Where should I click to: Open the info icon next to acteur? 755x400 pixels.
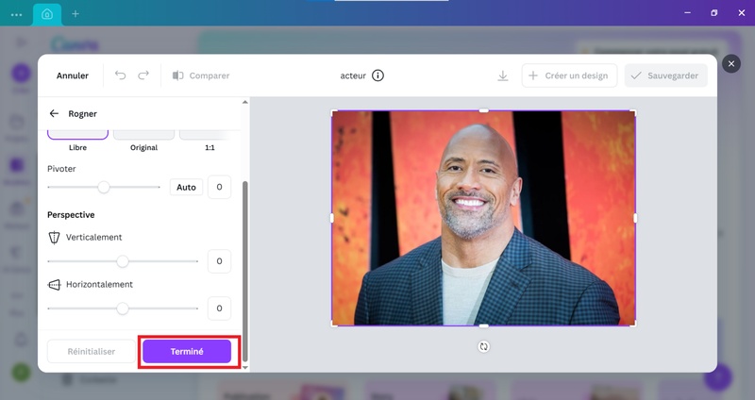pos(378,75)
